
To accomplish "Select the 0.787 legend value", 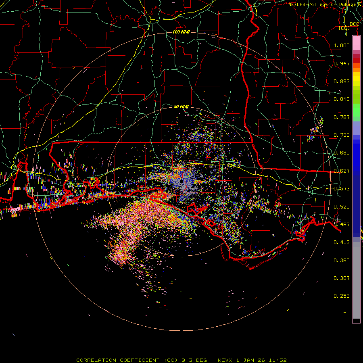I will (342, 117).
